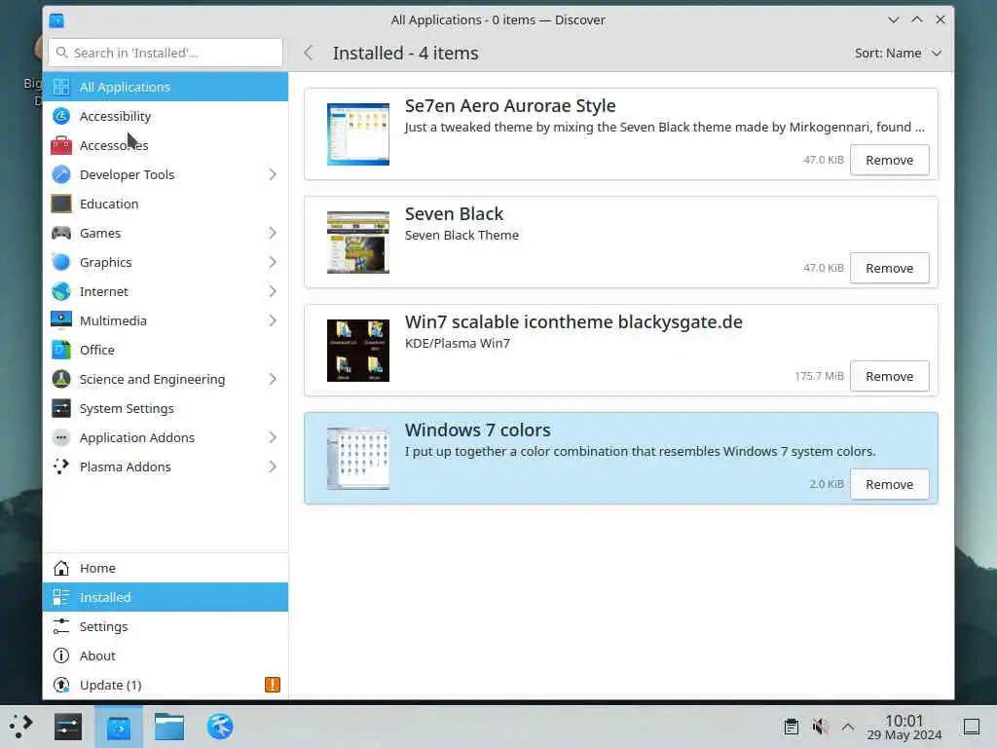Click the About info icon
Image resolution: width=997 pixels, height=748 pixels.
click(61, 655)
